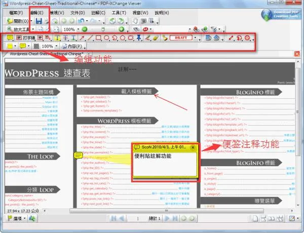This screenshot has height=233, width=304.
Task: Select the Area measuring tool
Action: click(247, 37)
